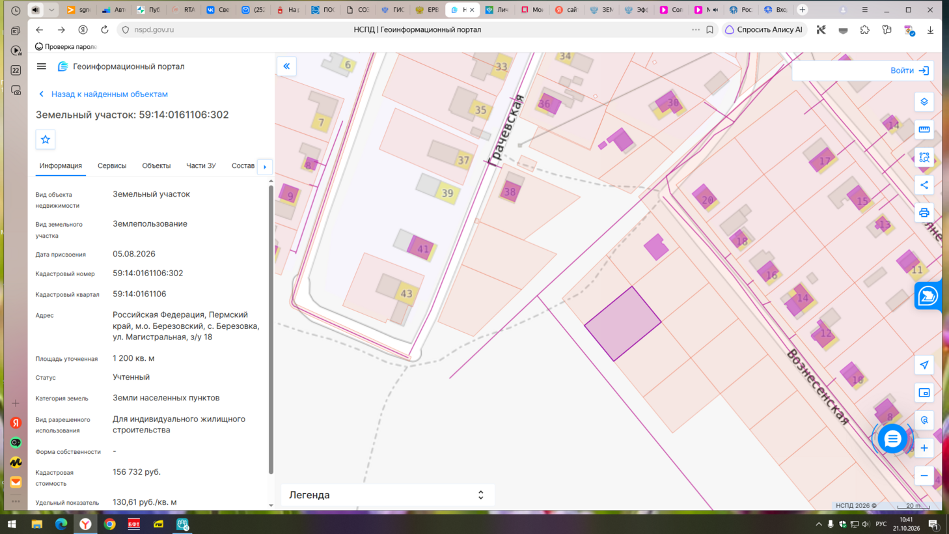Click the Войти login button

[x=909, y=70]
